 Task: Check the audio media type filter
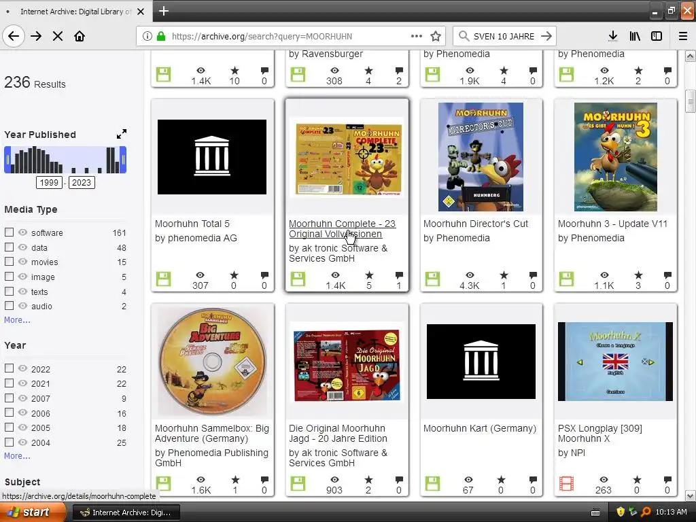(x=9, y=305)
